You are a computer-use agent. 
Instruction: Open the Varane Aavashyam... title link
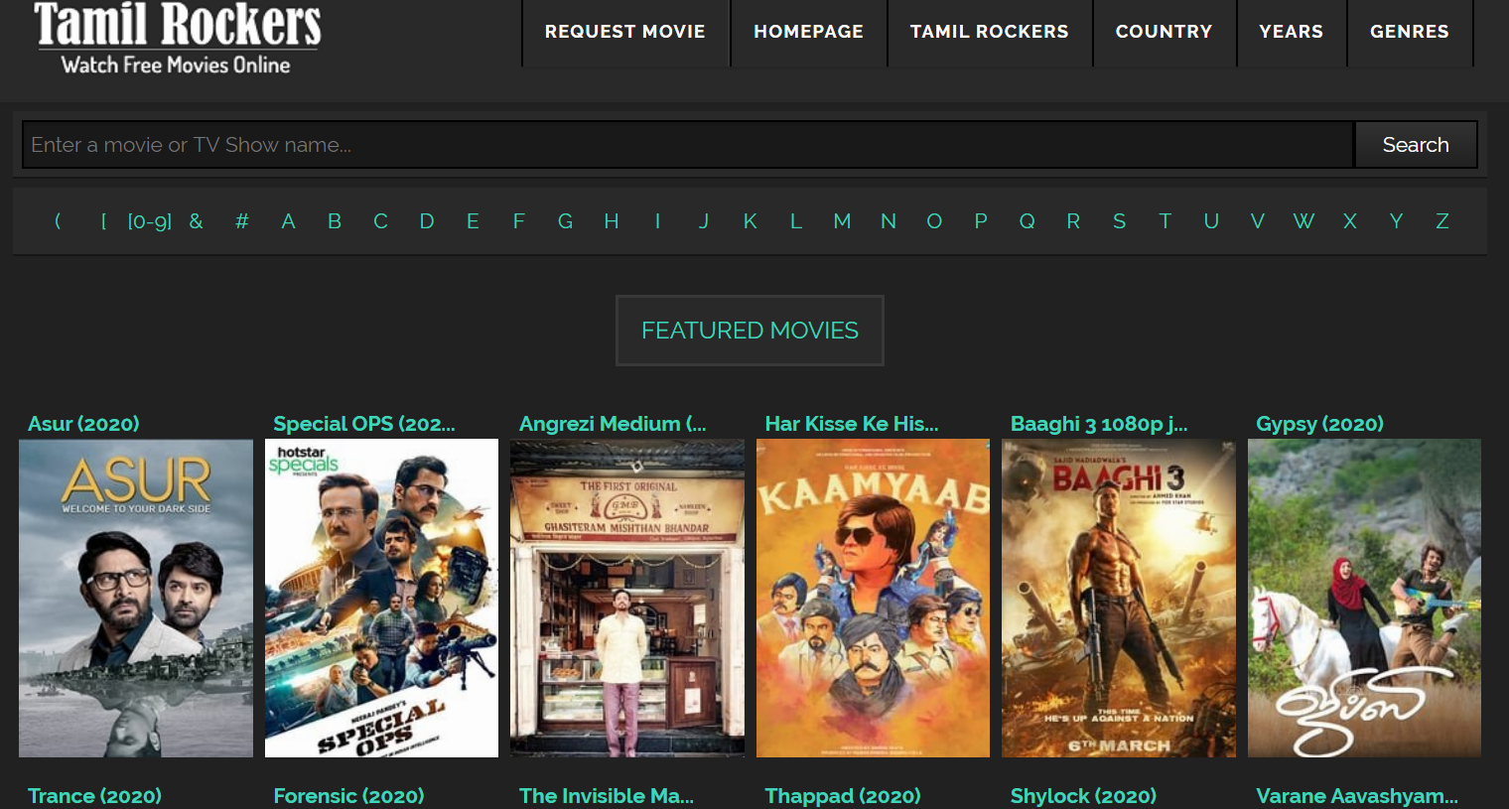point(1357,796)
